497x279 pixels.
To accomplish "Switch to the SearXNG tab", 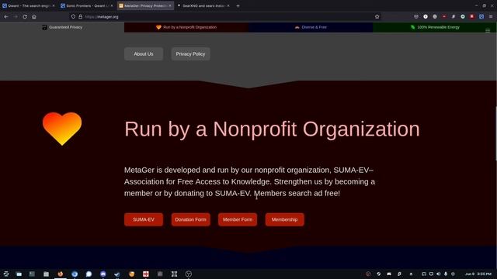I will click(x=203, y=5).
